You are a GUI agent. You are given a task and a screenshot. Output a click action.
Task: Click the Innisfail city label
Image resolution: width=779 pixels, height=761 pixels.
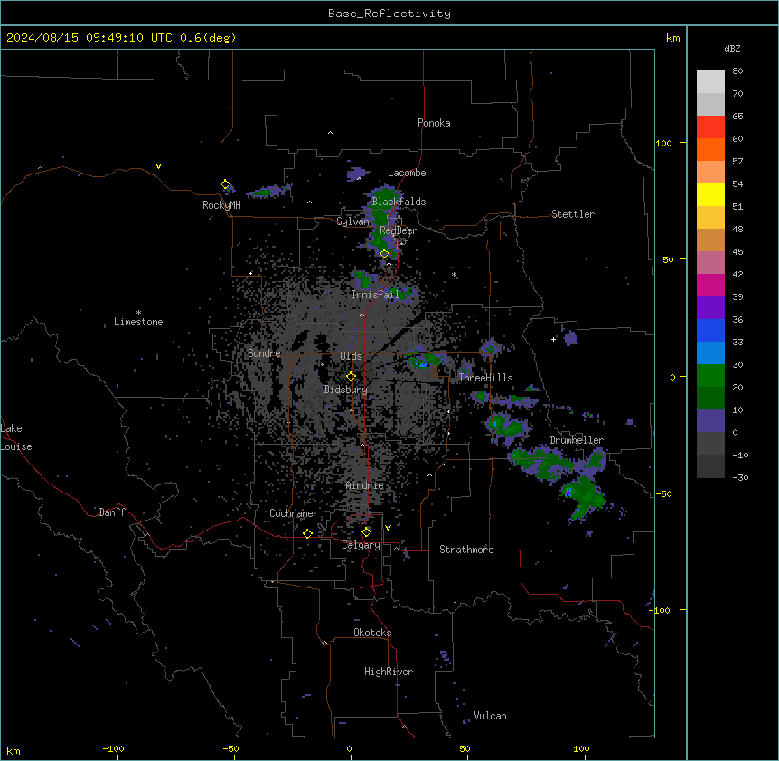pos(375,295)
